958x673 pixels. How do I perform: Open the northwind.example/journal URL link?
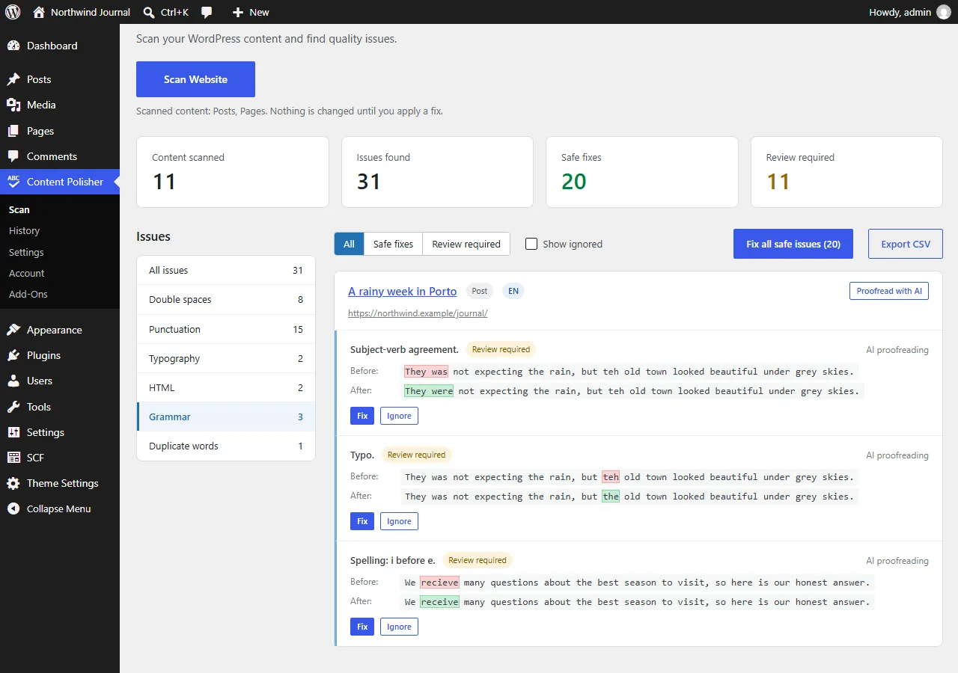point(418,313)
